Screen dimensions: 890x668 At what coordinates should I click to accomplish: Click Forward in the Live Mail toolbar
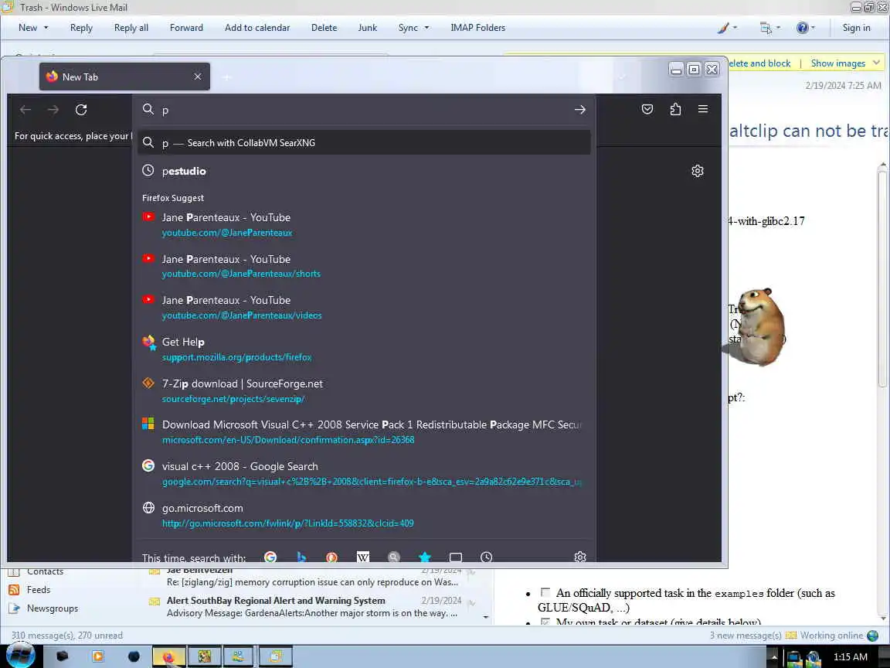pos(186,28)
